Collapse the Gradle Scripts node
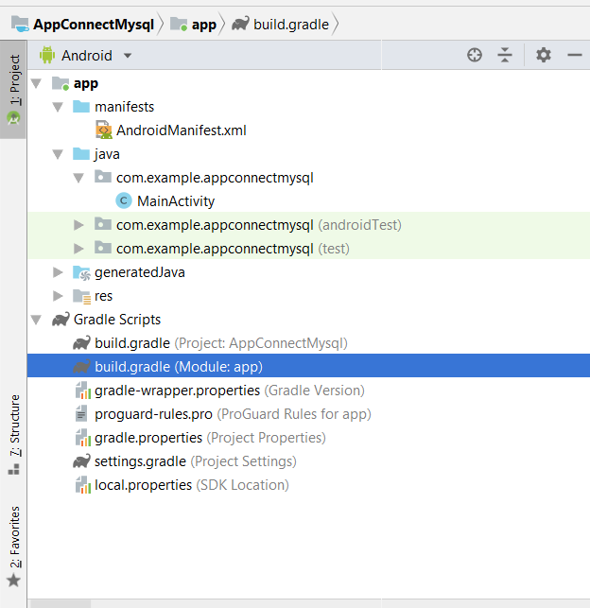This screenshot has width=590, height=608. pyautogui.click(x=37, y=320)
